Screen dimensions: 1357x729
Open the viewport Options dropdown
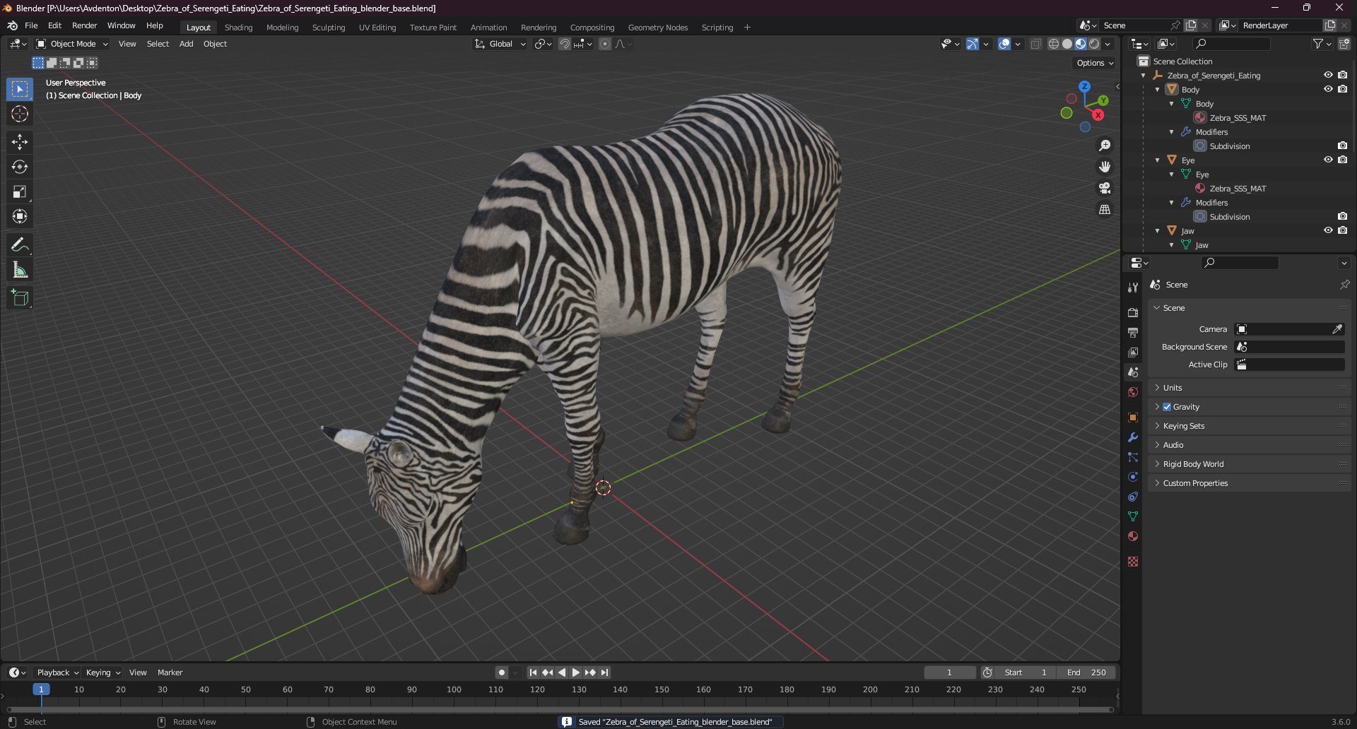1095,63
